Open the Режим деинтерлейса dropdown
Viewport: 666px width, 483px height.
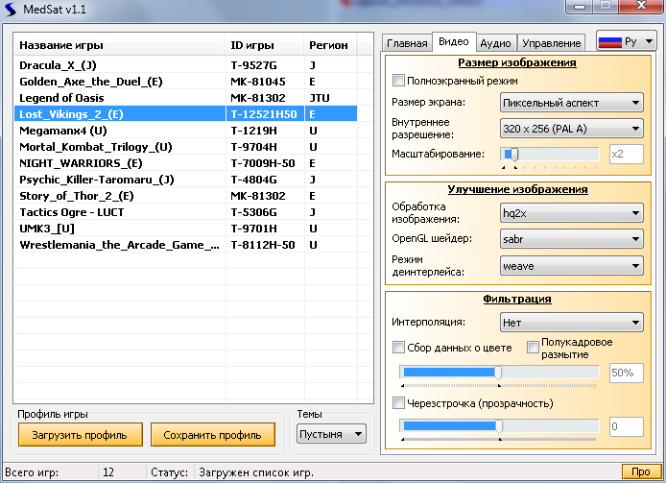pos(571,266)
